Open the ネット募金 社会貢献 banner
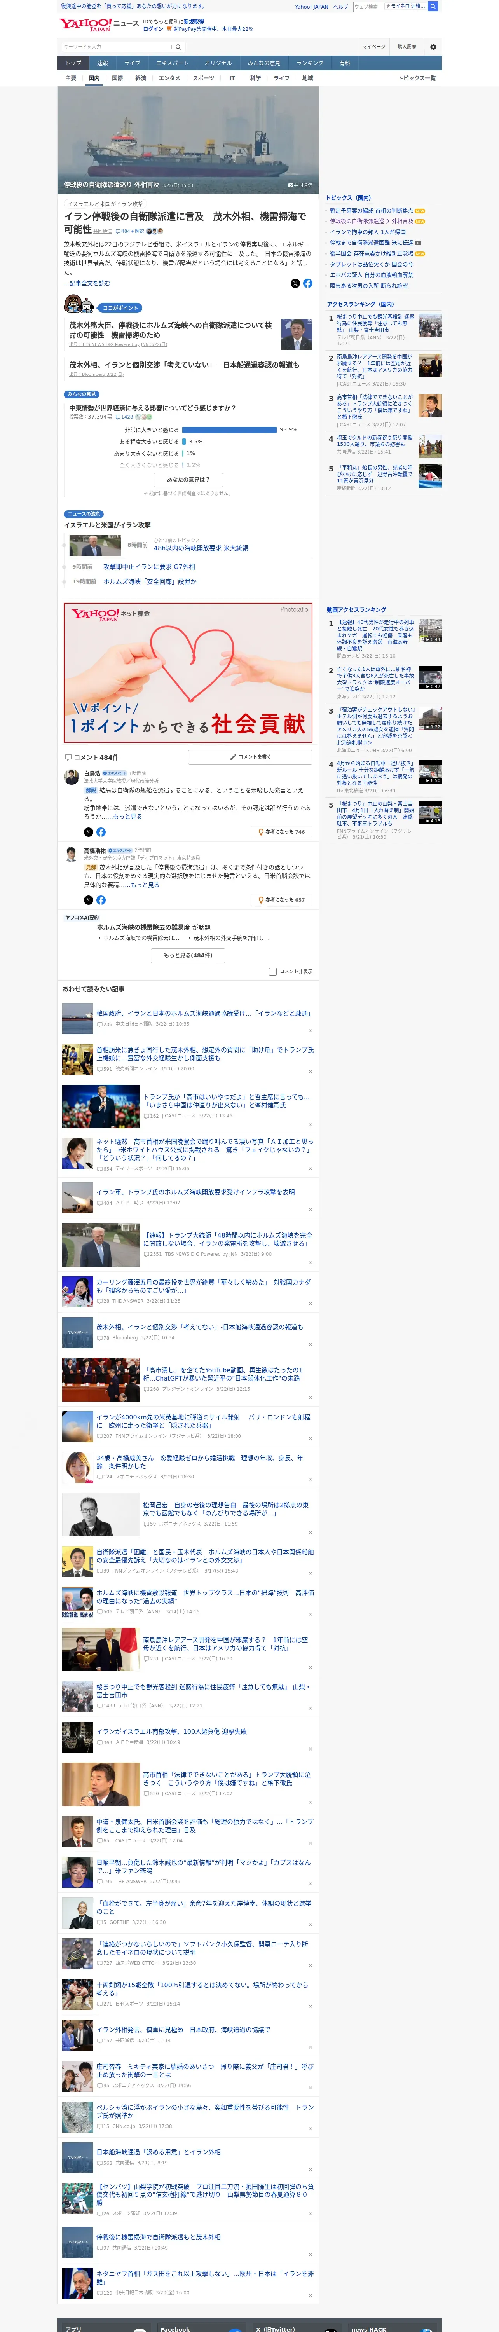Viewport: 499px width, 2332px height. [188, 673]
